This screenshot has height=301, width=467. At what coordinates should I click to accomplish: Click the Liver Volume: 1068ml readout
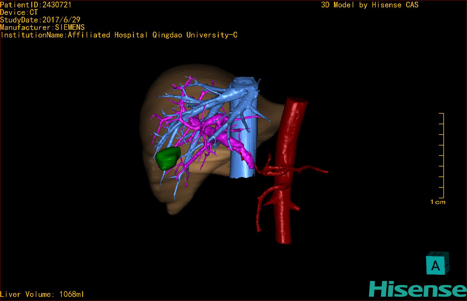(42, 294)
